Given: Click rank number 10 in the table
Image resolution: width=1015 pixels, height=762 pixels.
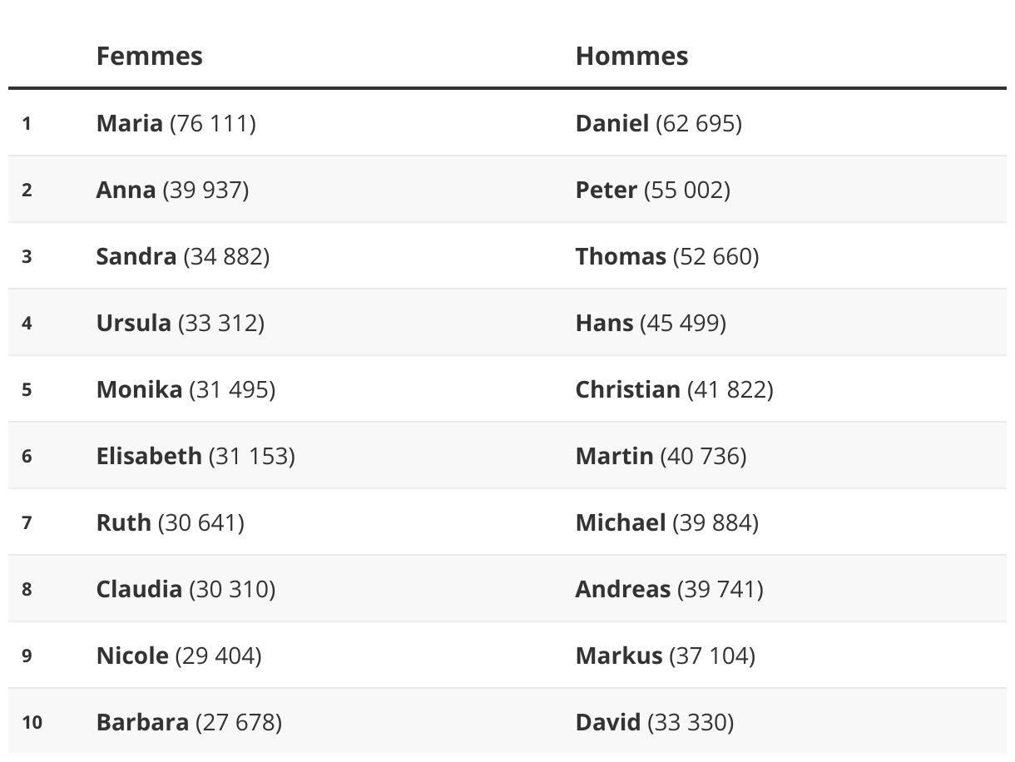Looking at the screenshot, I should (x=32, y=722).
